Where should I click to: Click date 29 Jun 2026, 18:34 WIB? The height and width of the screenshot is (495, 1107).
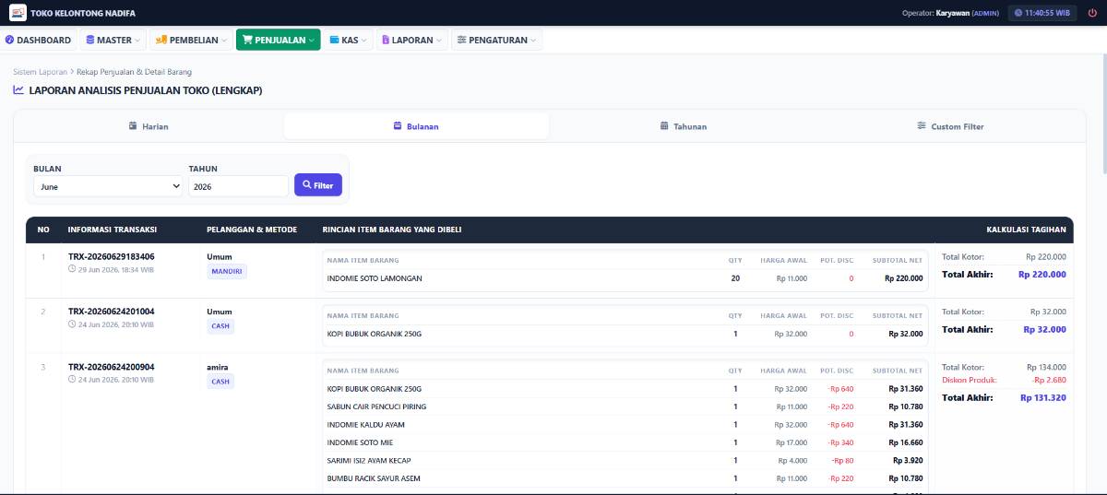click(x=112, y=269)
